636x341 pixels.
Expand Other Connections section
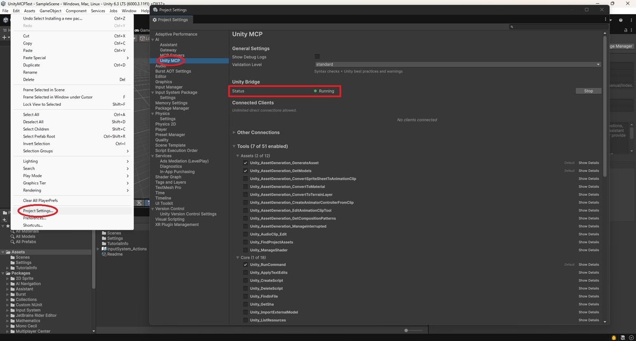coord(234,133)
